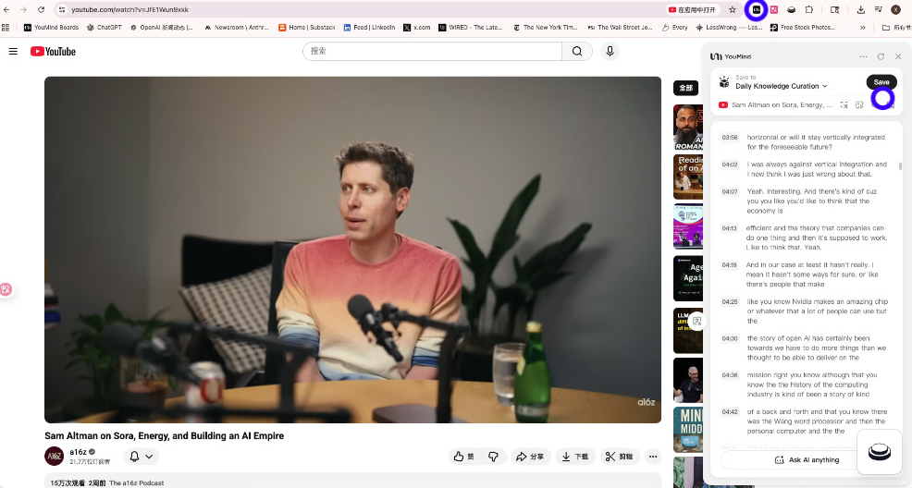Screen dimensions: 912x488
Task: Click the video more actions ellipsis
Action: coord(653,457)
